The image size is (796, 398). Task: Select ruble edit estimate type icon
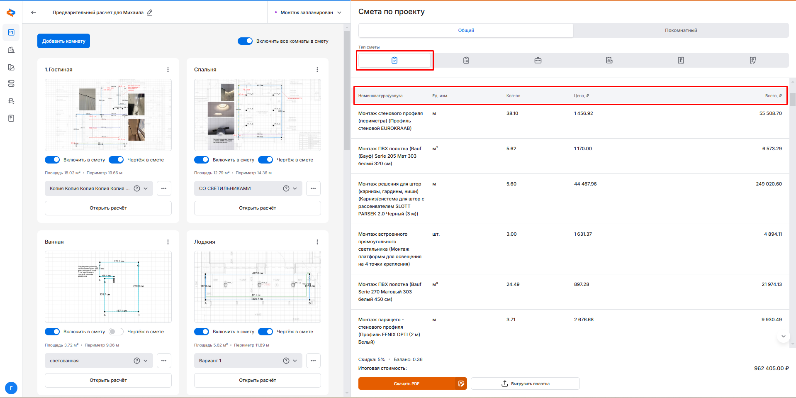pos(752,60)
